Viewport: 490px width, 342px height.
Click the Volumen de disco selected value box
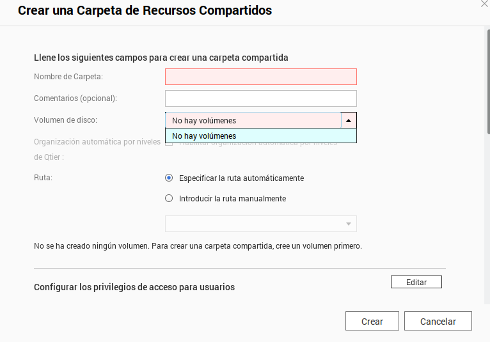pos(253,120)
